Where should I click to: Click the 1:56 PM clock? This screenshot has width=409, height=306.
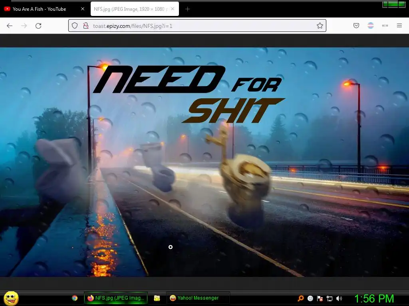click(374, 298)
